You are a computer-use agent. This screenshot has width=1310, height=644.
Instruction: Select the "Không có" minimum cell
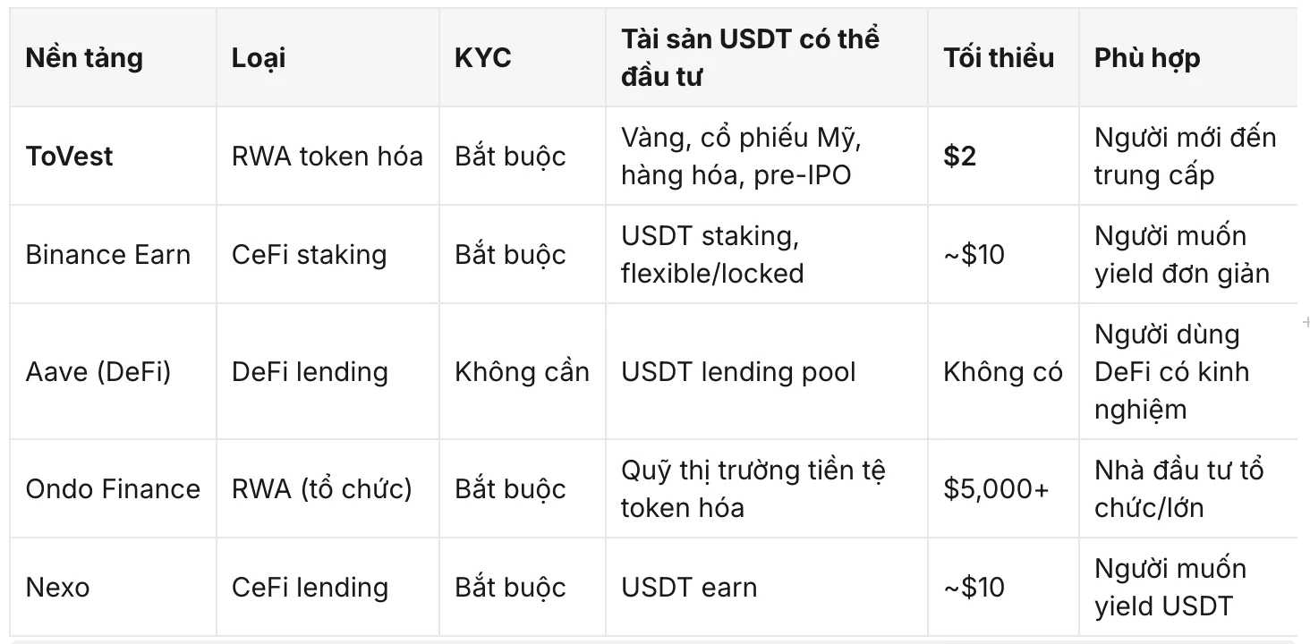click(x=1003, y=371)
